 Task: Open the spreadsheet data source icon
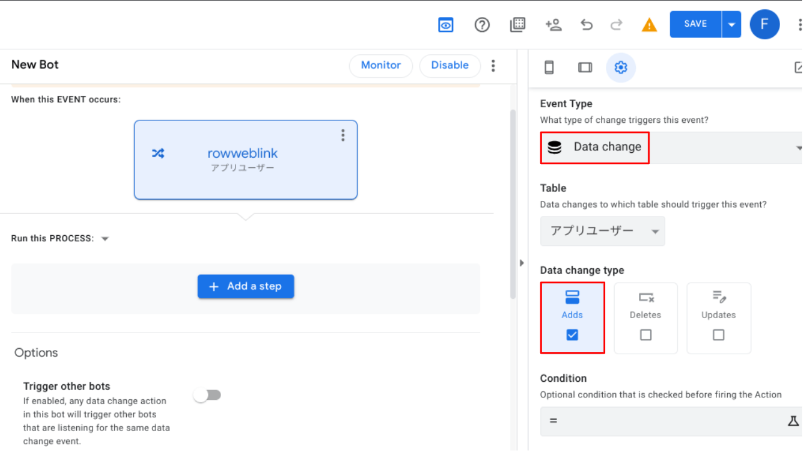pos(517,25)
